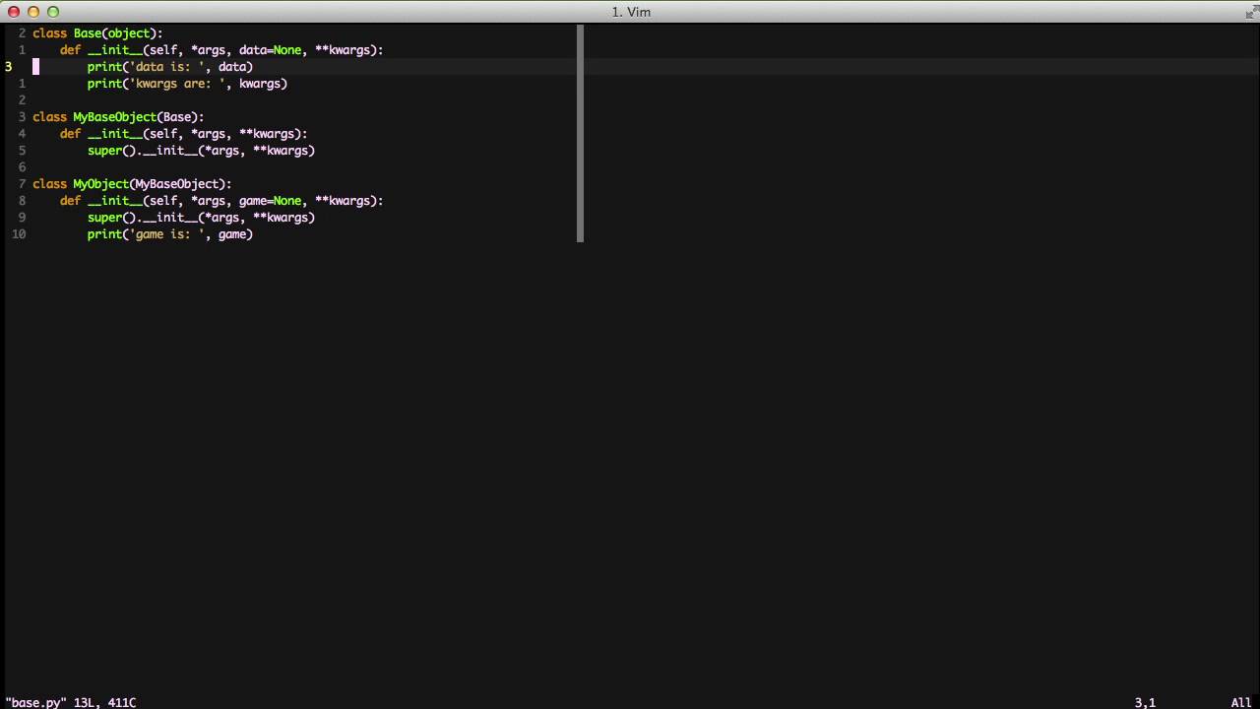Click the highlighted current line number 3
Screen dimensions: 1260x709
click(x=8, y=67)
